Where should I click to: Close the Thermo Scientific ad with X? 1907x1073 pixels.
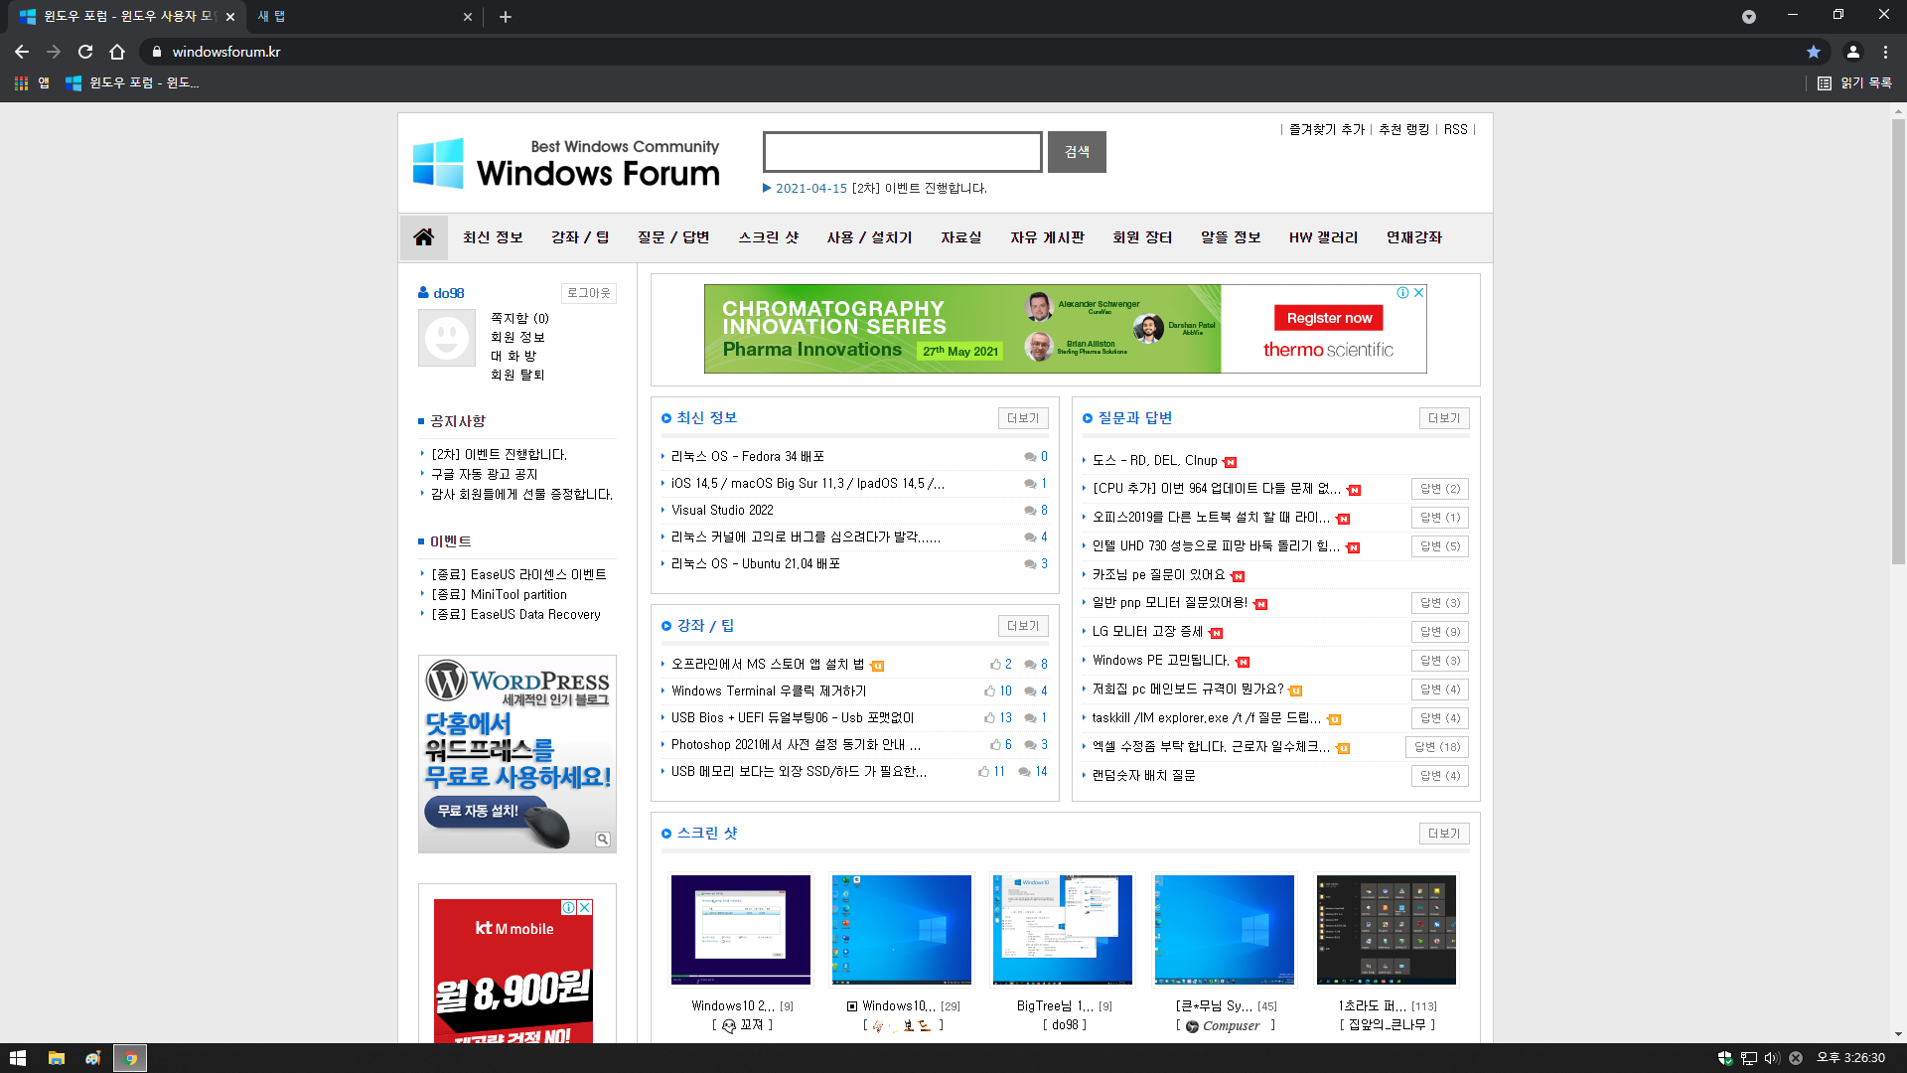tap(1419, 292)
